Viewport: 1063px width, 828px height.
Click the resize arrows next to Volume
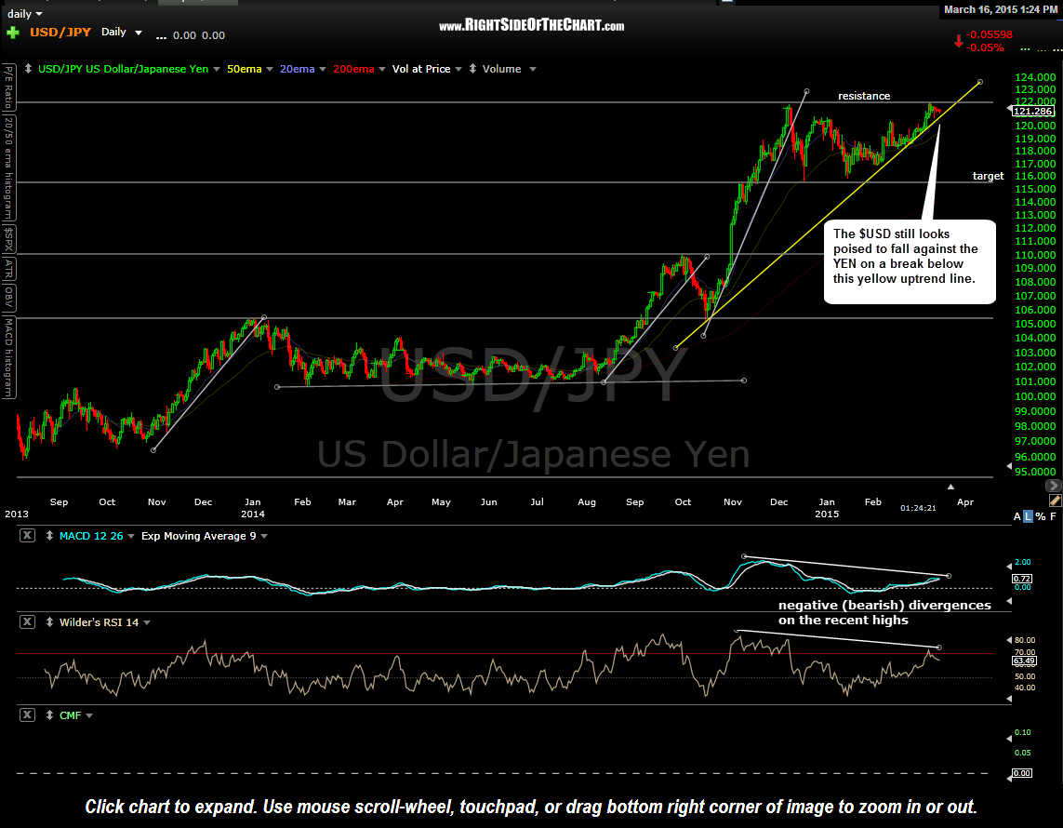(x=472, y=69)
